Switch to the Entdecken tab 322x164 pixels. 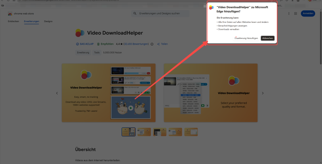click(x=13, y=21)
